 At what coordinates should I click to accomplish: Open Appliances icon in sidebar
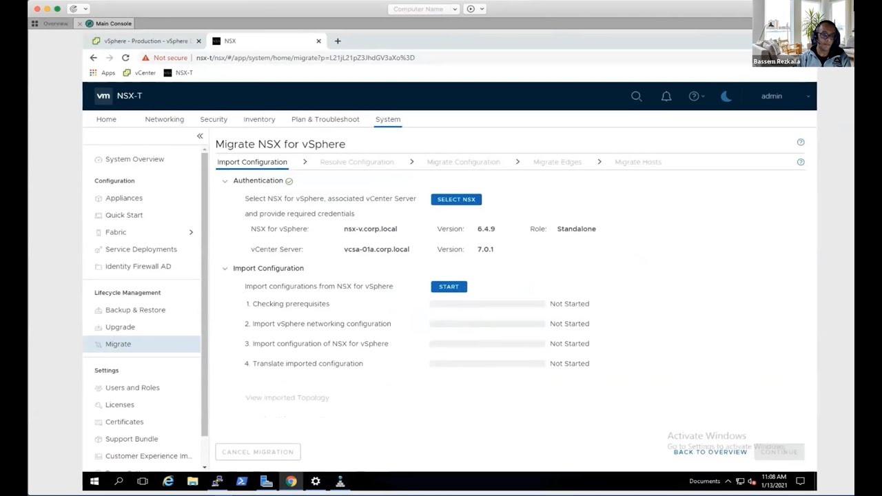[99, 198]
